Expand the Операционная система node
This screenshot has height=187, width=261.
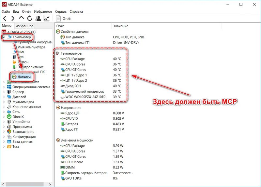pyautogui.click(x=4, y=87)
